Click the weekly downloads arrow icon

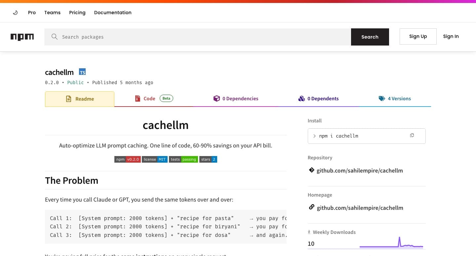pyautogui.click(x=309, y=232)
